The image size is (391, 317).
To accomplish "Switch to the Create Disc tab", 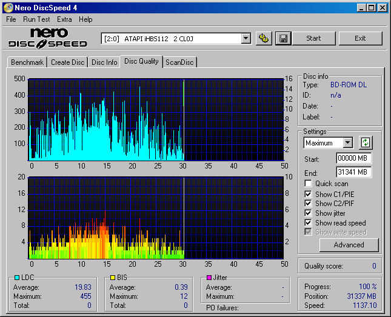I will pyautogui.click(x=67, y=62).
